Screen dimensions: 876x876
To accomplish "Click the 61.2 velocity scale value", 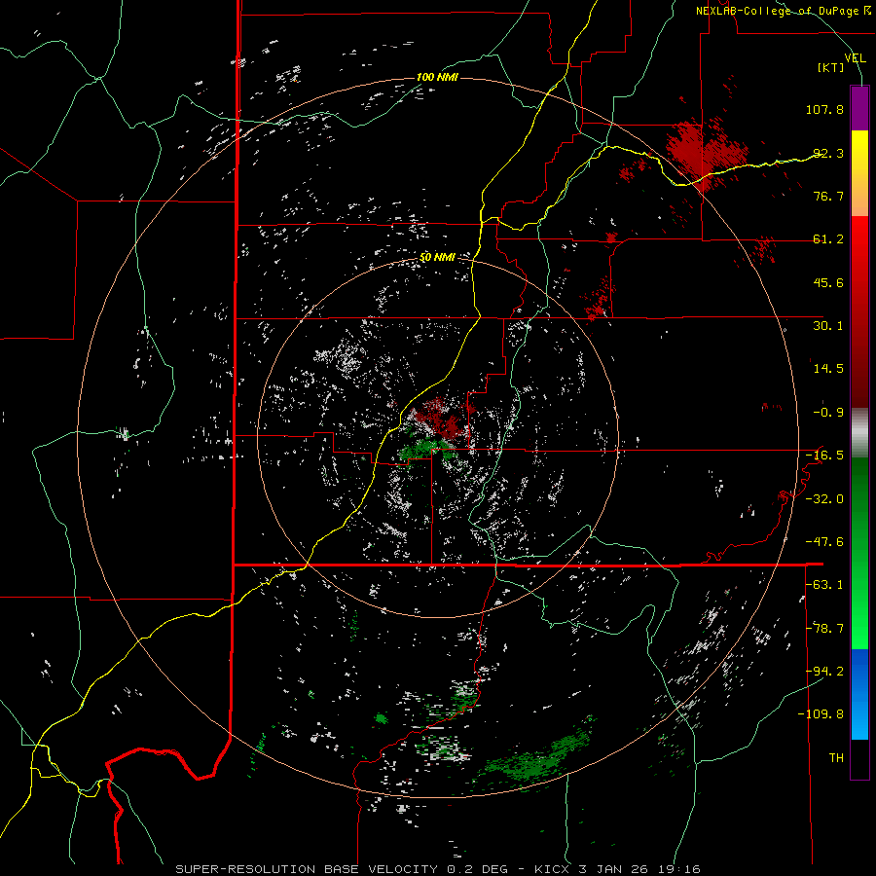I will pyautogui.click(x=828, y=239).
